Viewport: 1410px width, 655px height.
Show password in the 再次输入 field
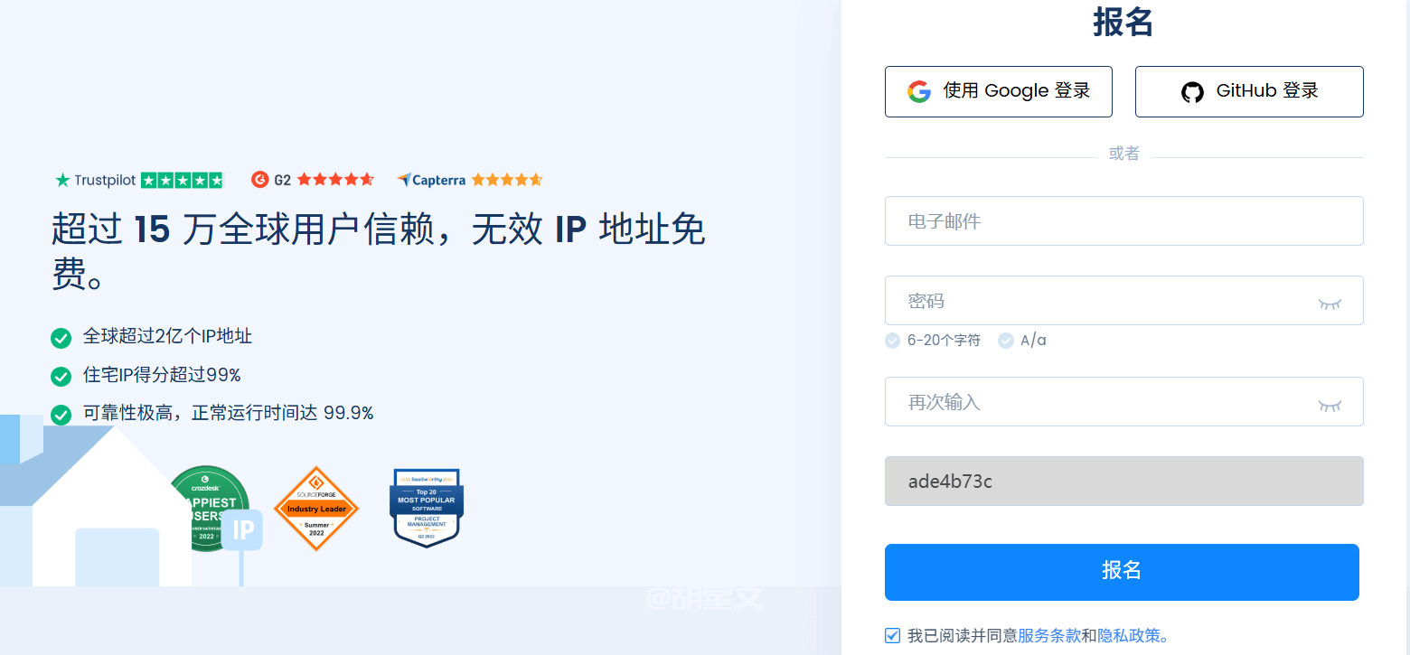[1329, 403]
